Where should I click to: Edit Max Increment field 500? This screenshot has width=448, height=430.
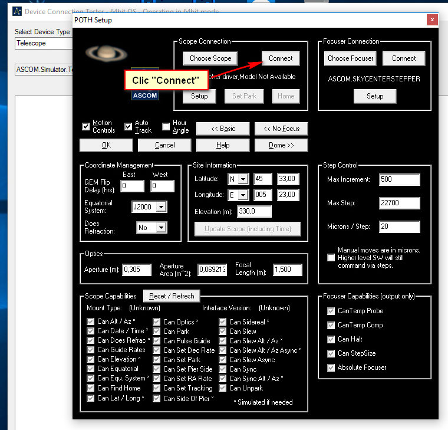pos(400,179)
